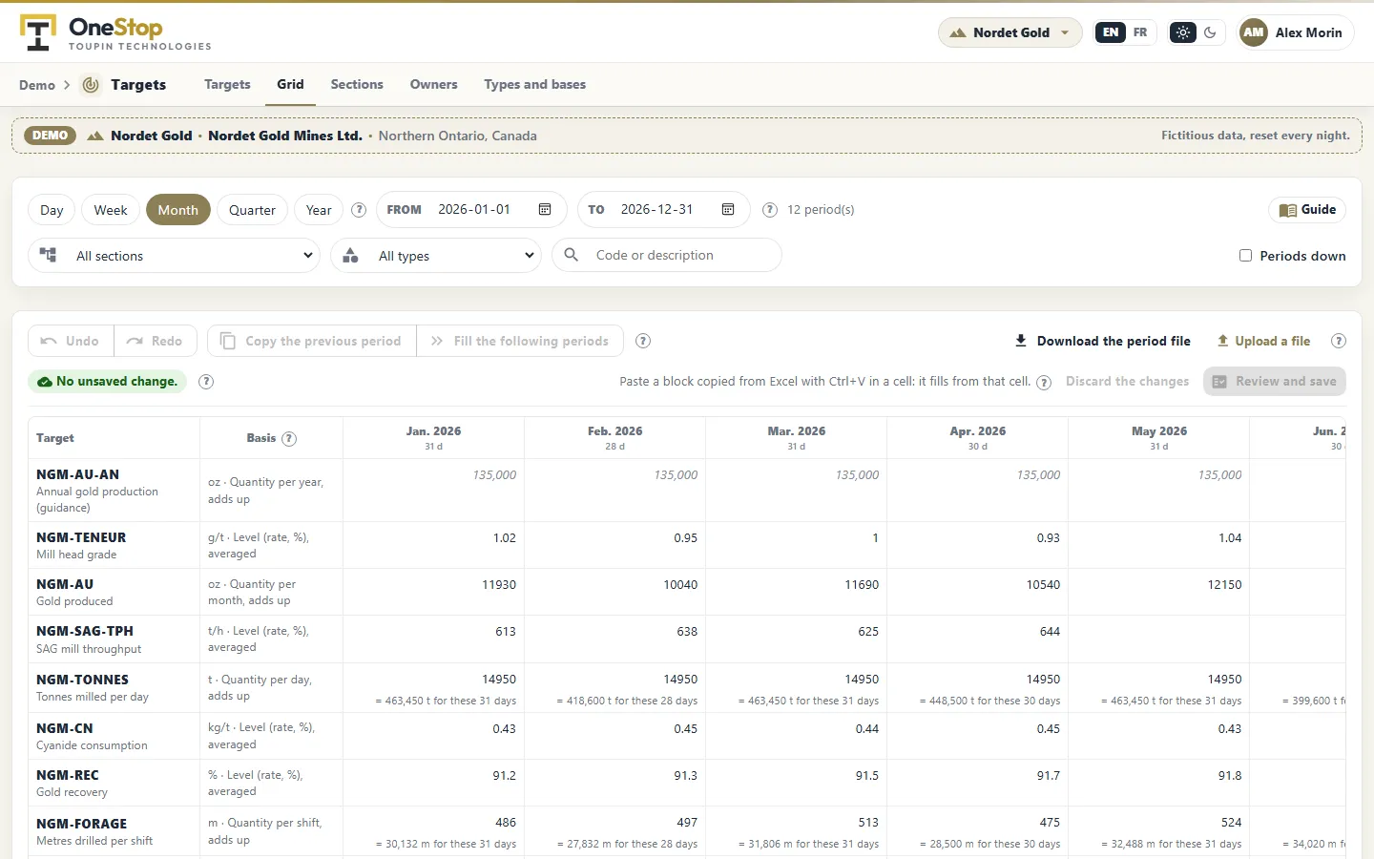Click the help icon beside the Year button
This screenshot has width=1374, height=859.
coord(359,210)
